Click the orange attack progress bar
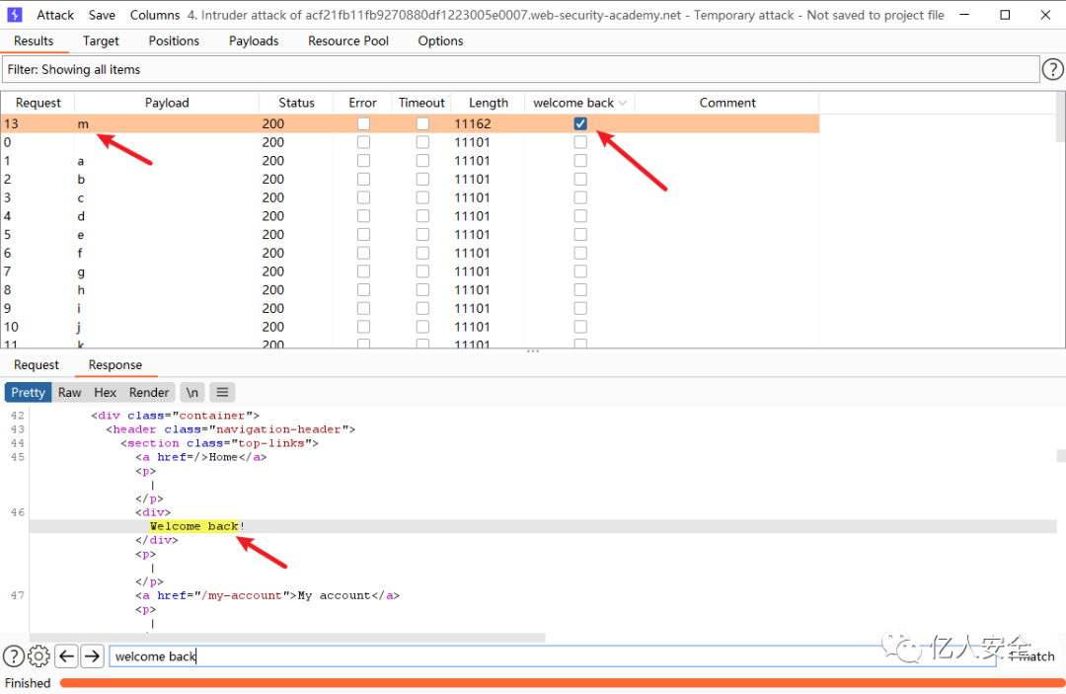The width and height of the screenshot is (1066, 694). pyautogui.click(x=562, y=682)
